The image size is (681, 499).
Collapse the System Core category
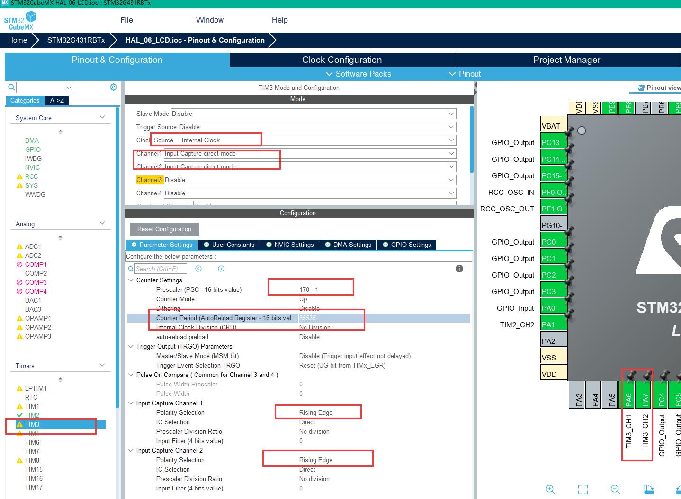point(102,117)
